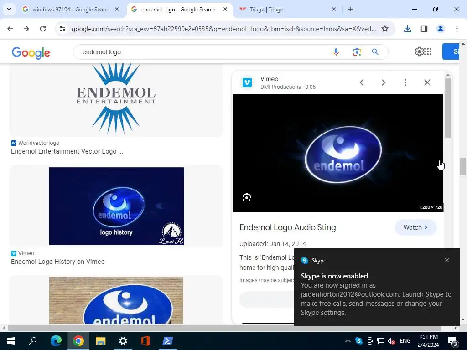
Task: Open Chrome three-dot menu
Action: (457, 29)
